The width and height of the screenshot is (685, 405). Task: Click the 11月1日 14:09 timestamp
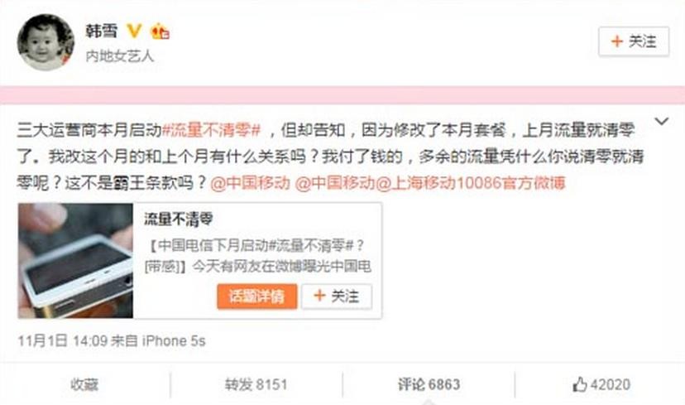coord(63,340)
